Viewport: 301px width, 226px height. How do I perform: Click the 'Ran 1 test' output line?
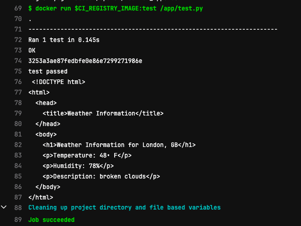tap(64, 40)
